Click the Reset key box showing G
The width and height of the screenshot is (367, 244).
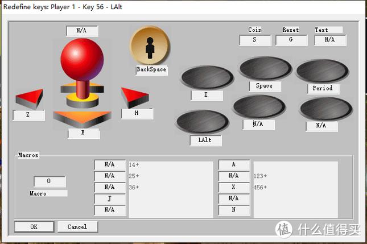point(291,40)
